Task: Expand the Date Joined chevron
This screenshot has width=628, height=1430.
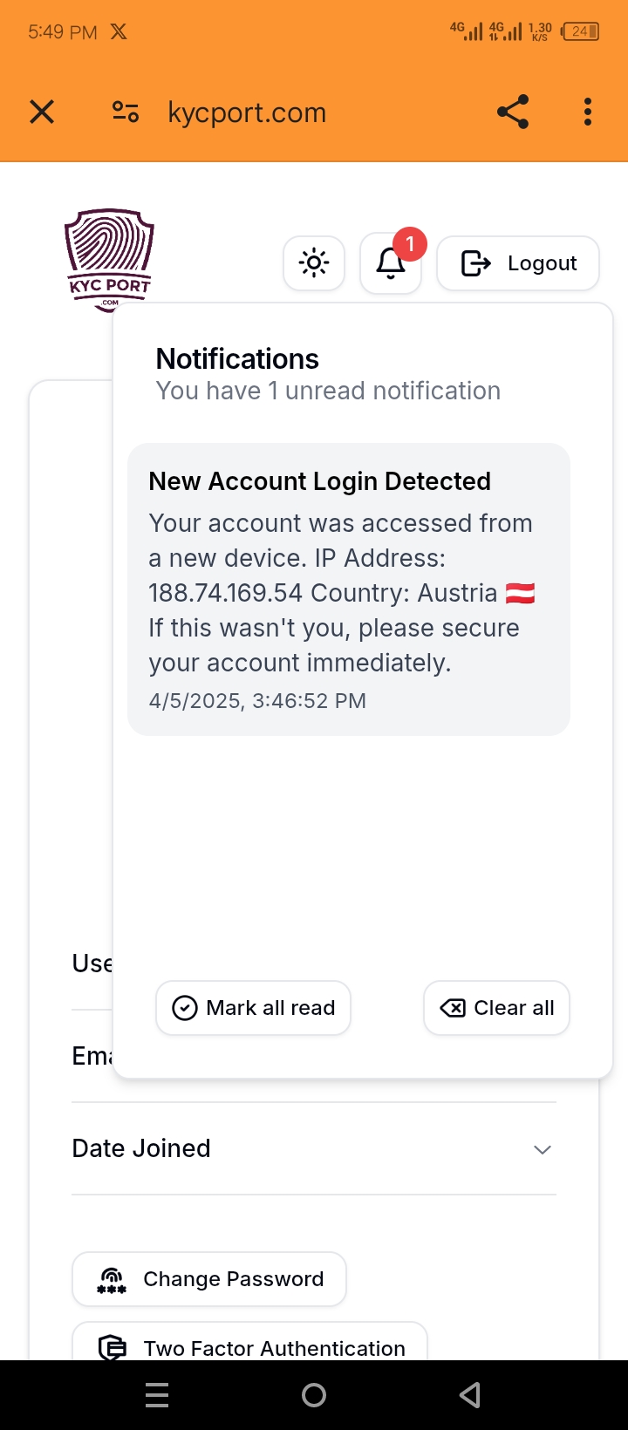Action: tap(543, 1149)
